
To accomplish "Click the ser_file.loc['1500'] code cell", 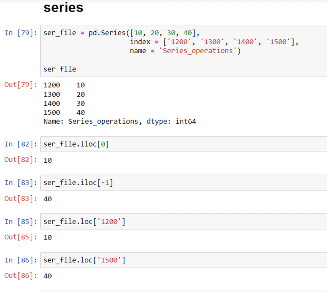I will tap(184, 260).
